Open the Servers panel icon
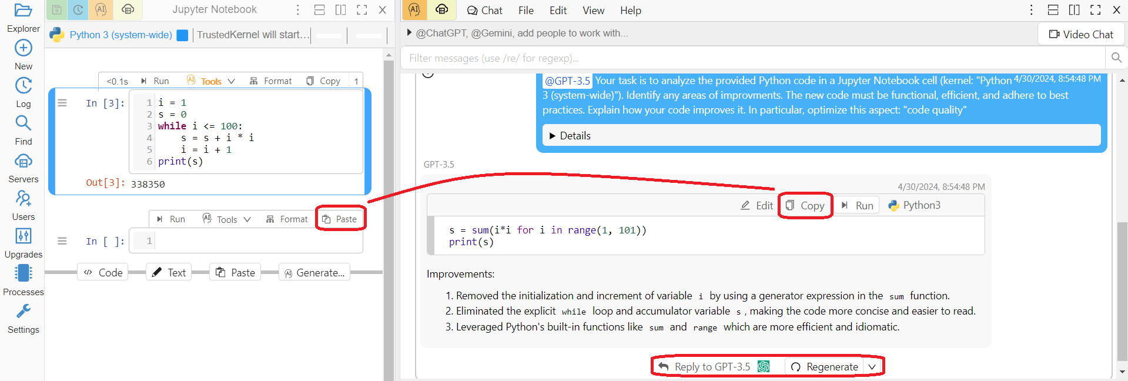The height and width of the screenshot is (381, 1128). pyautogui.click(x=24, y=161)
